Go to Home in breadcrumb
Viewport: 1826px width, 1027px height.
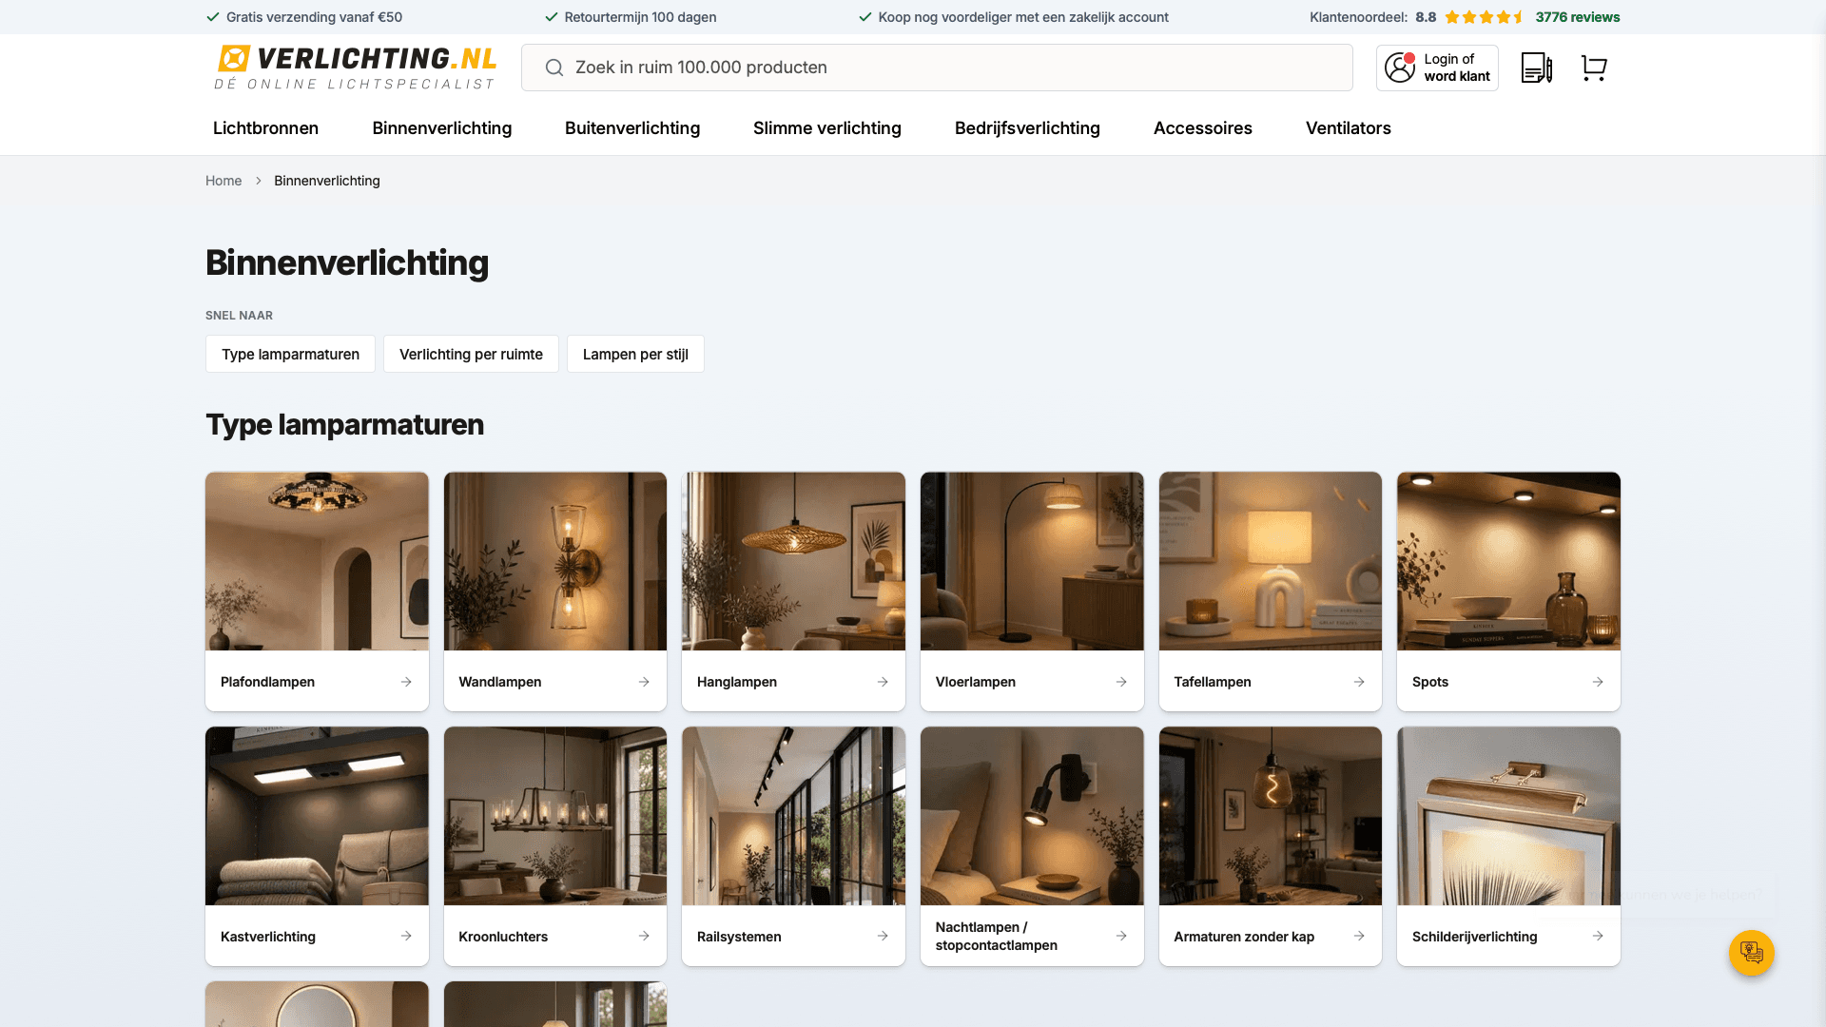coord(223,181)
